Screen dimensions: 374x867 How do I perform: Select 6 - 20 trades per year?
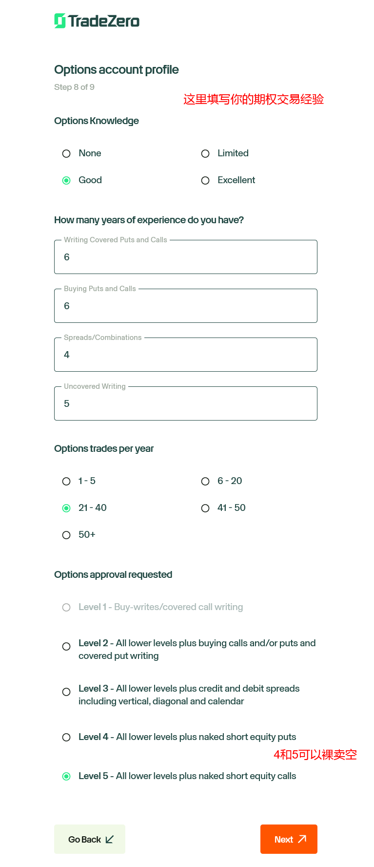click(x=205, y=481)
